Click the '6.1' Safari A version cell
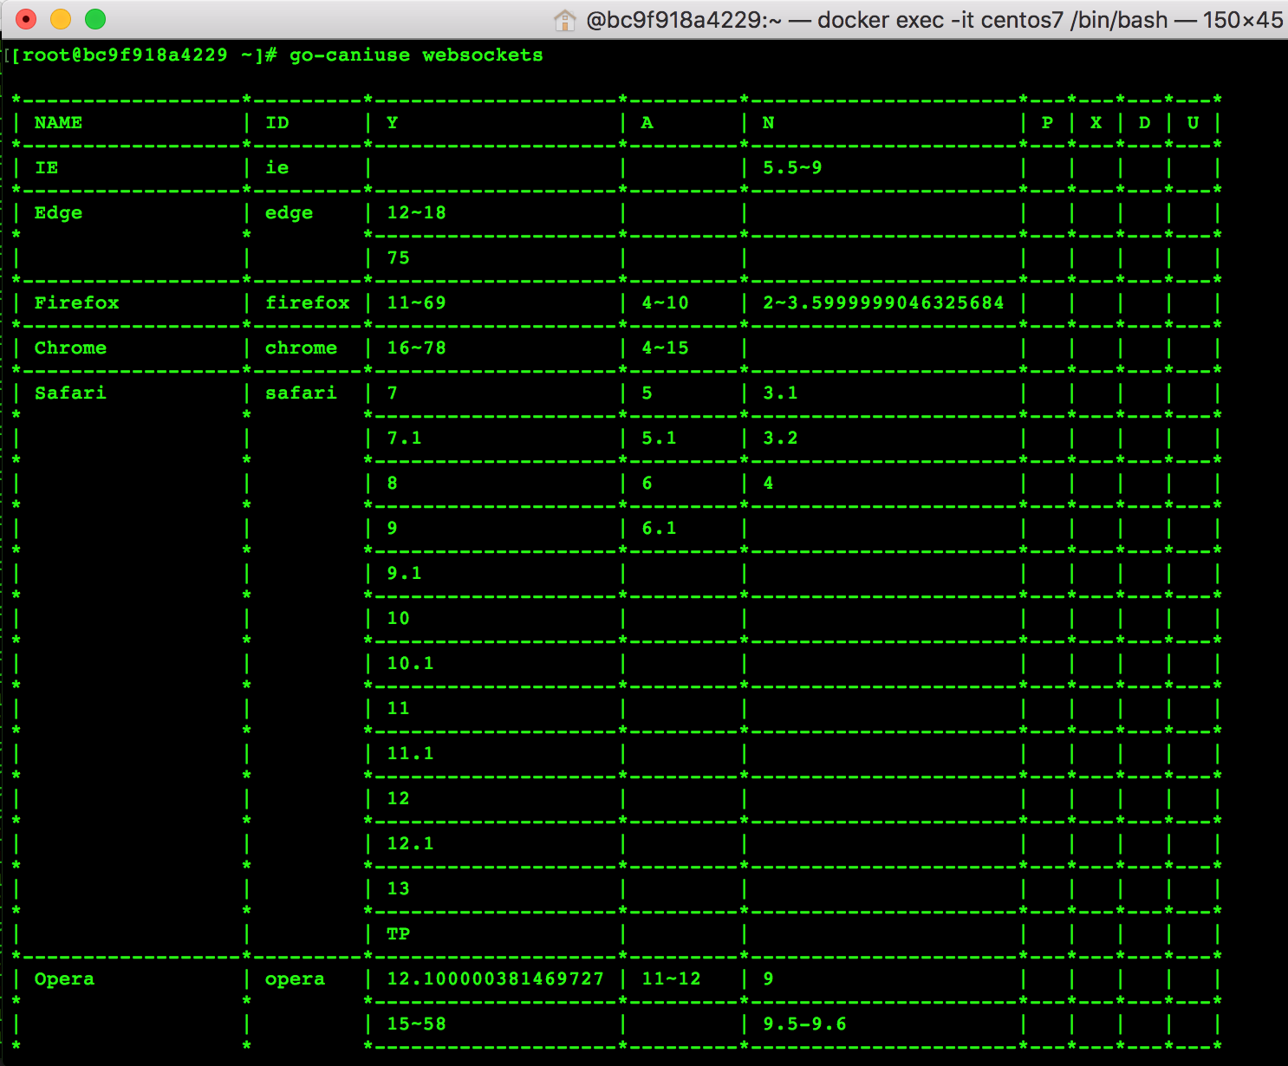 point(659,528)
